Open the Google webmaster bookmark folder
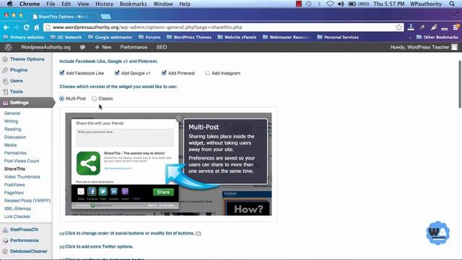 [110, 38]
